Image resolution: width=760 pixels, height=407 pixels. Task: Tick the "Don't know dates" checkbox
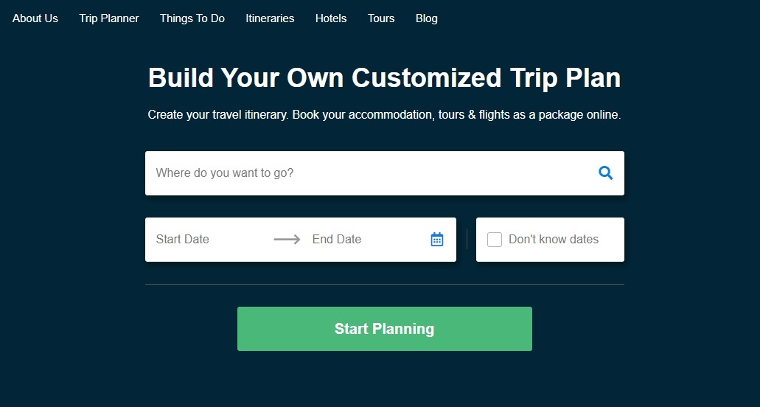click(x=495, y=240)
